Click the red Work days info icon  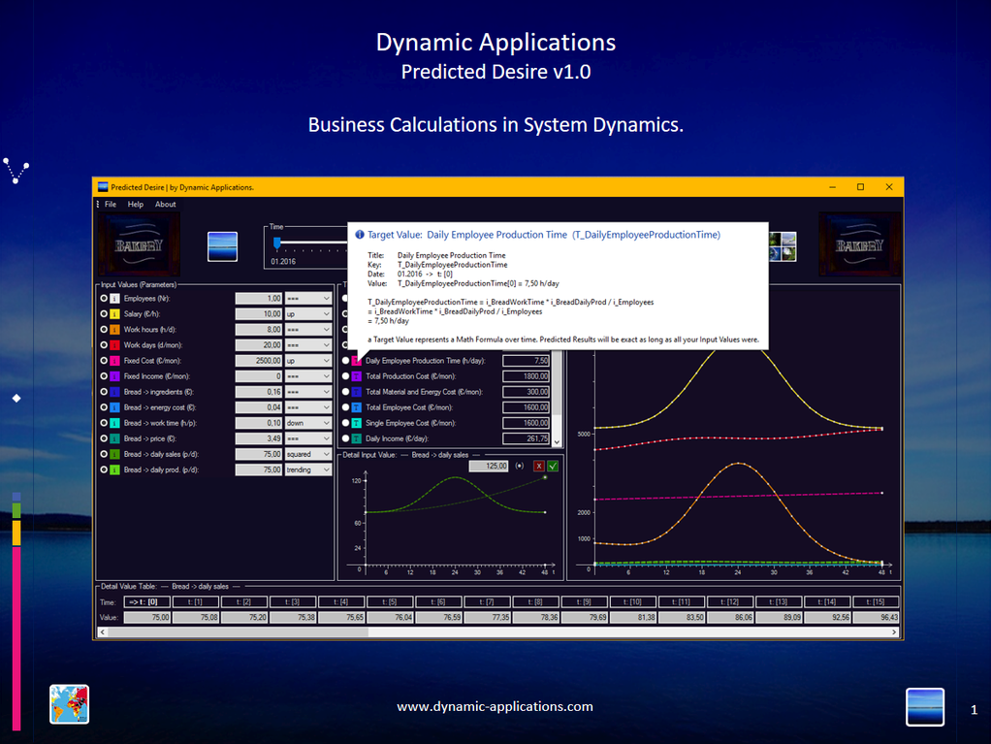114,345
